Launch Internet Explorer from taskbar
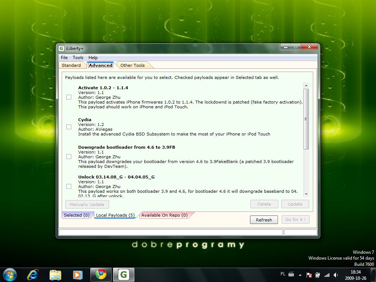The image size is (376, 282). (x=33, y=275)
